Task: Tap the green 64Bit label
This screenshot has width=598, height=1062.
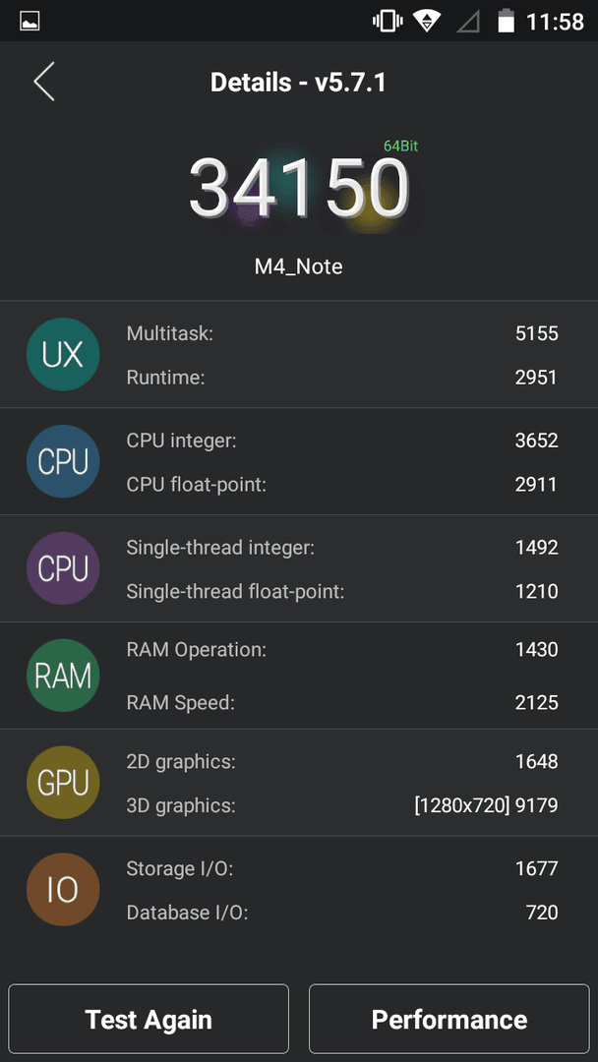Action: point(401,146)
